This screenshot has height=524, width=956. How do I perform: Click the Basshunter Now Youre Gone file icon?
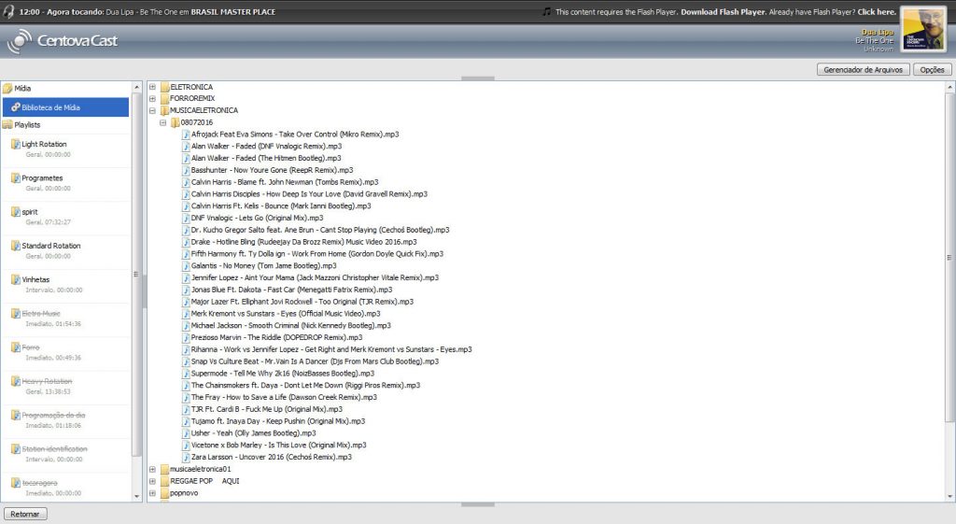click(186, 170)
